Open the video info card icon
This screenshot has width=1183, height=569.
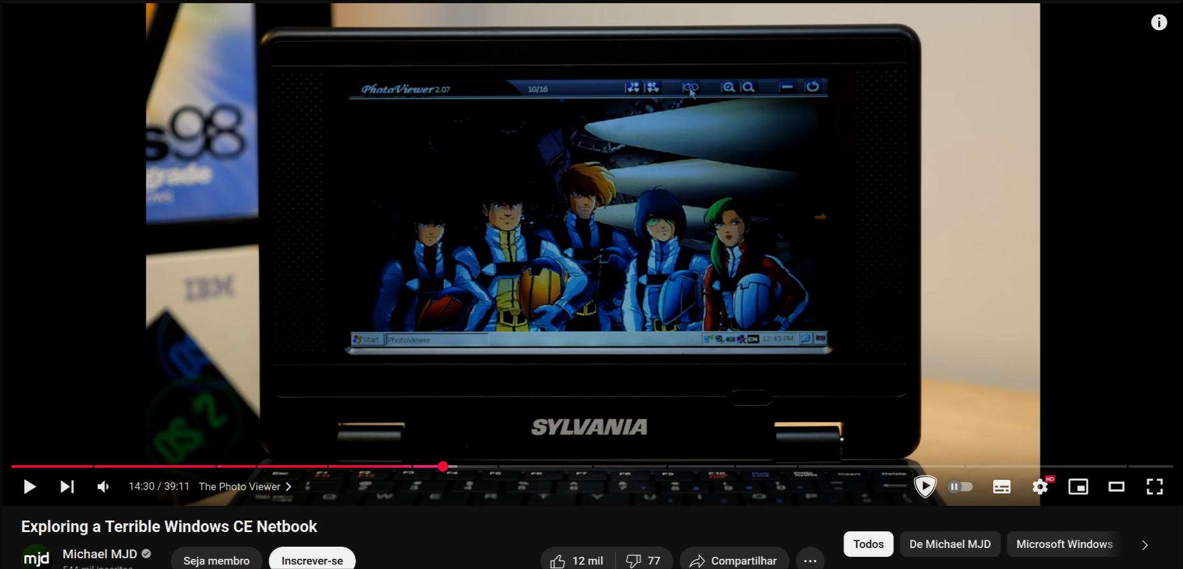point(1159,22)
